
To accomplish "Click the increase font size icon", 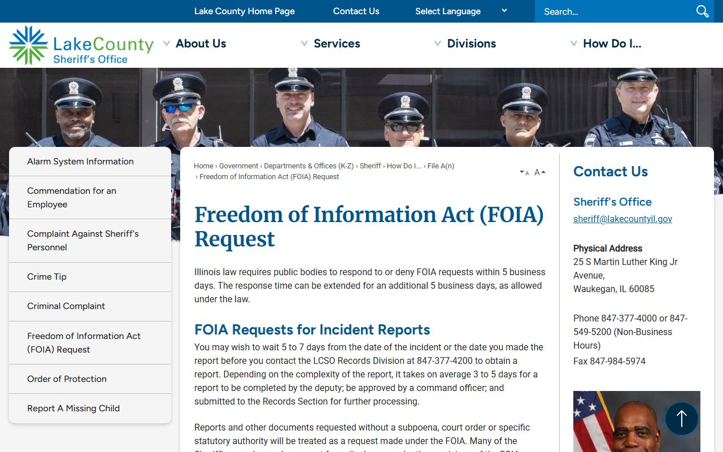I will coord(540,172).
